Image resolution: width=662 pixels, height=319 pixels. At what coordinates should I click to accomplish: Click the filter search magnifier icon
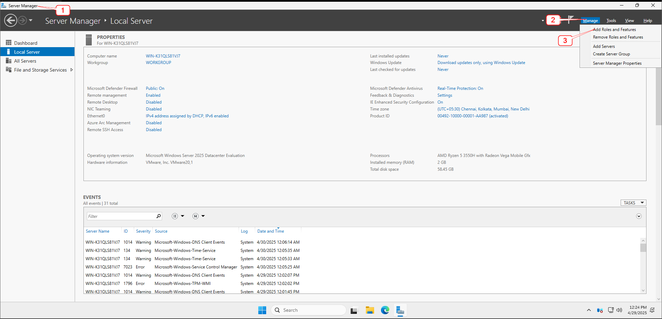159,216
